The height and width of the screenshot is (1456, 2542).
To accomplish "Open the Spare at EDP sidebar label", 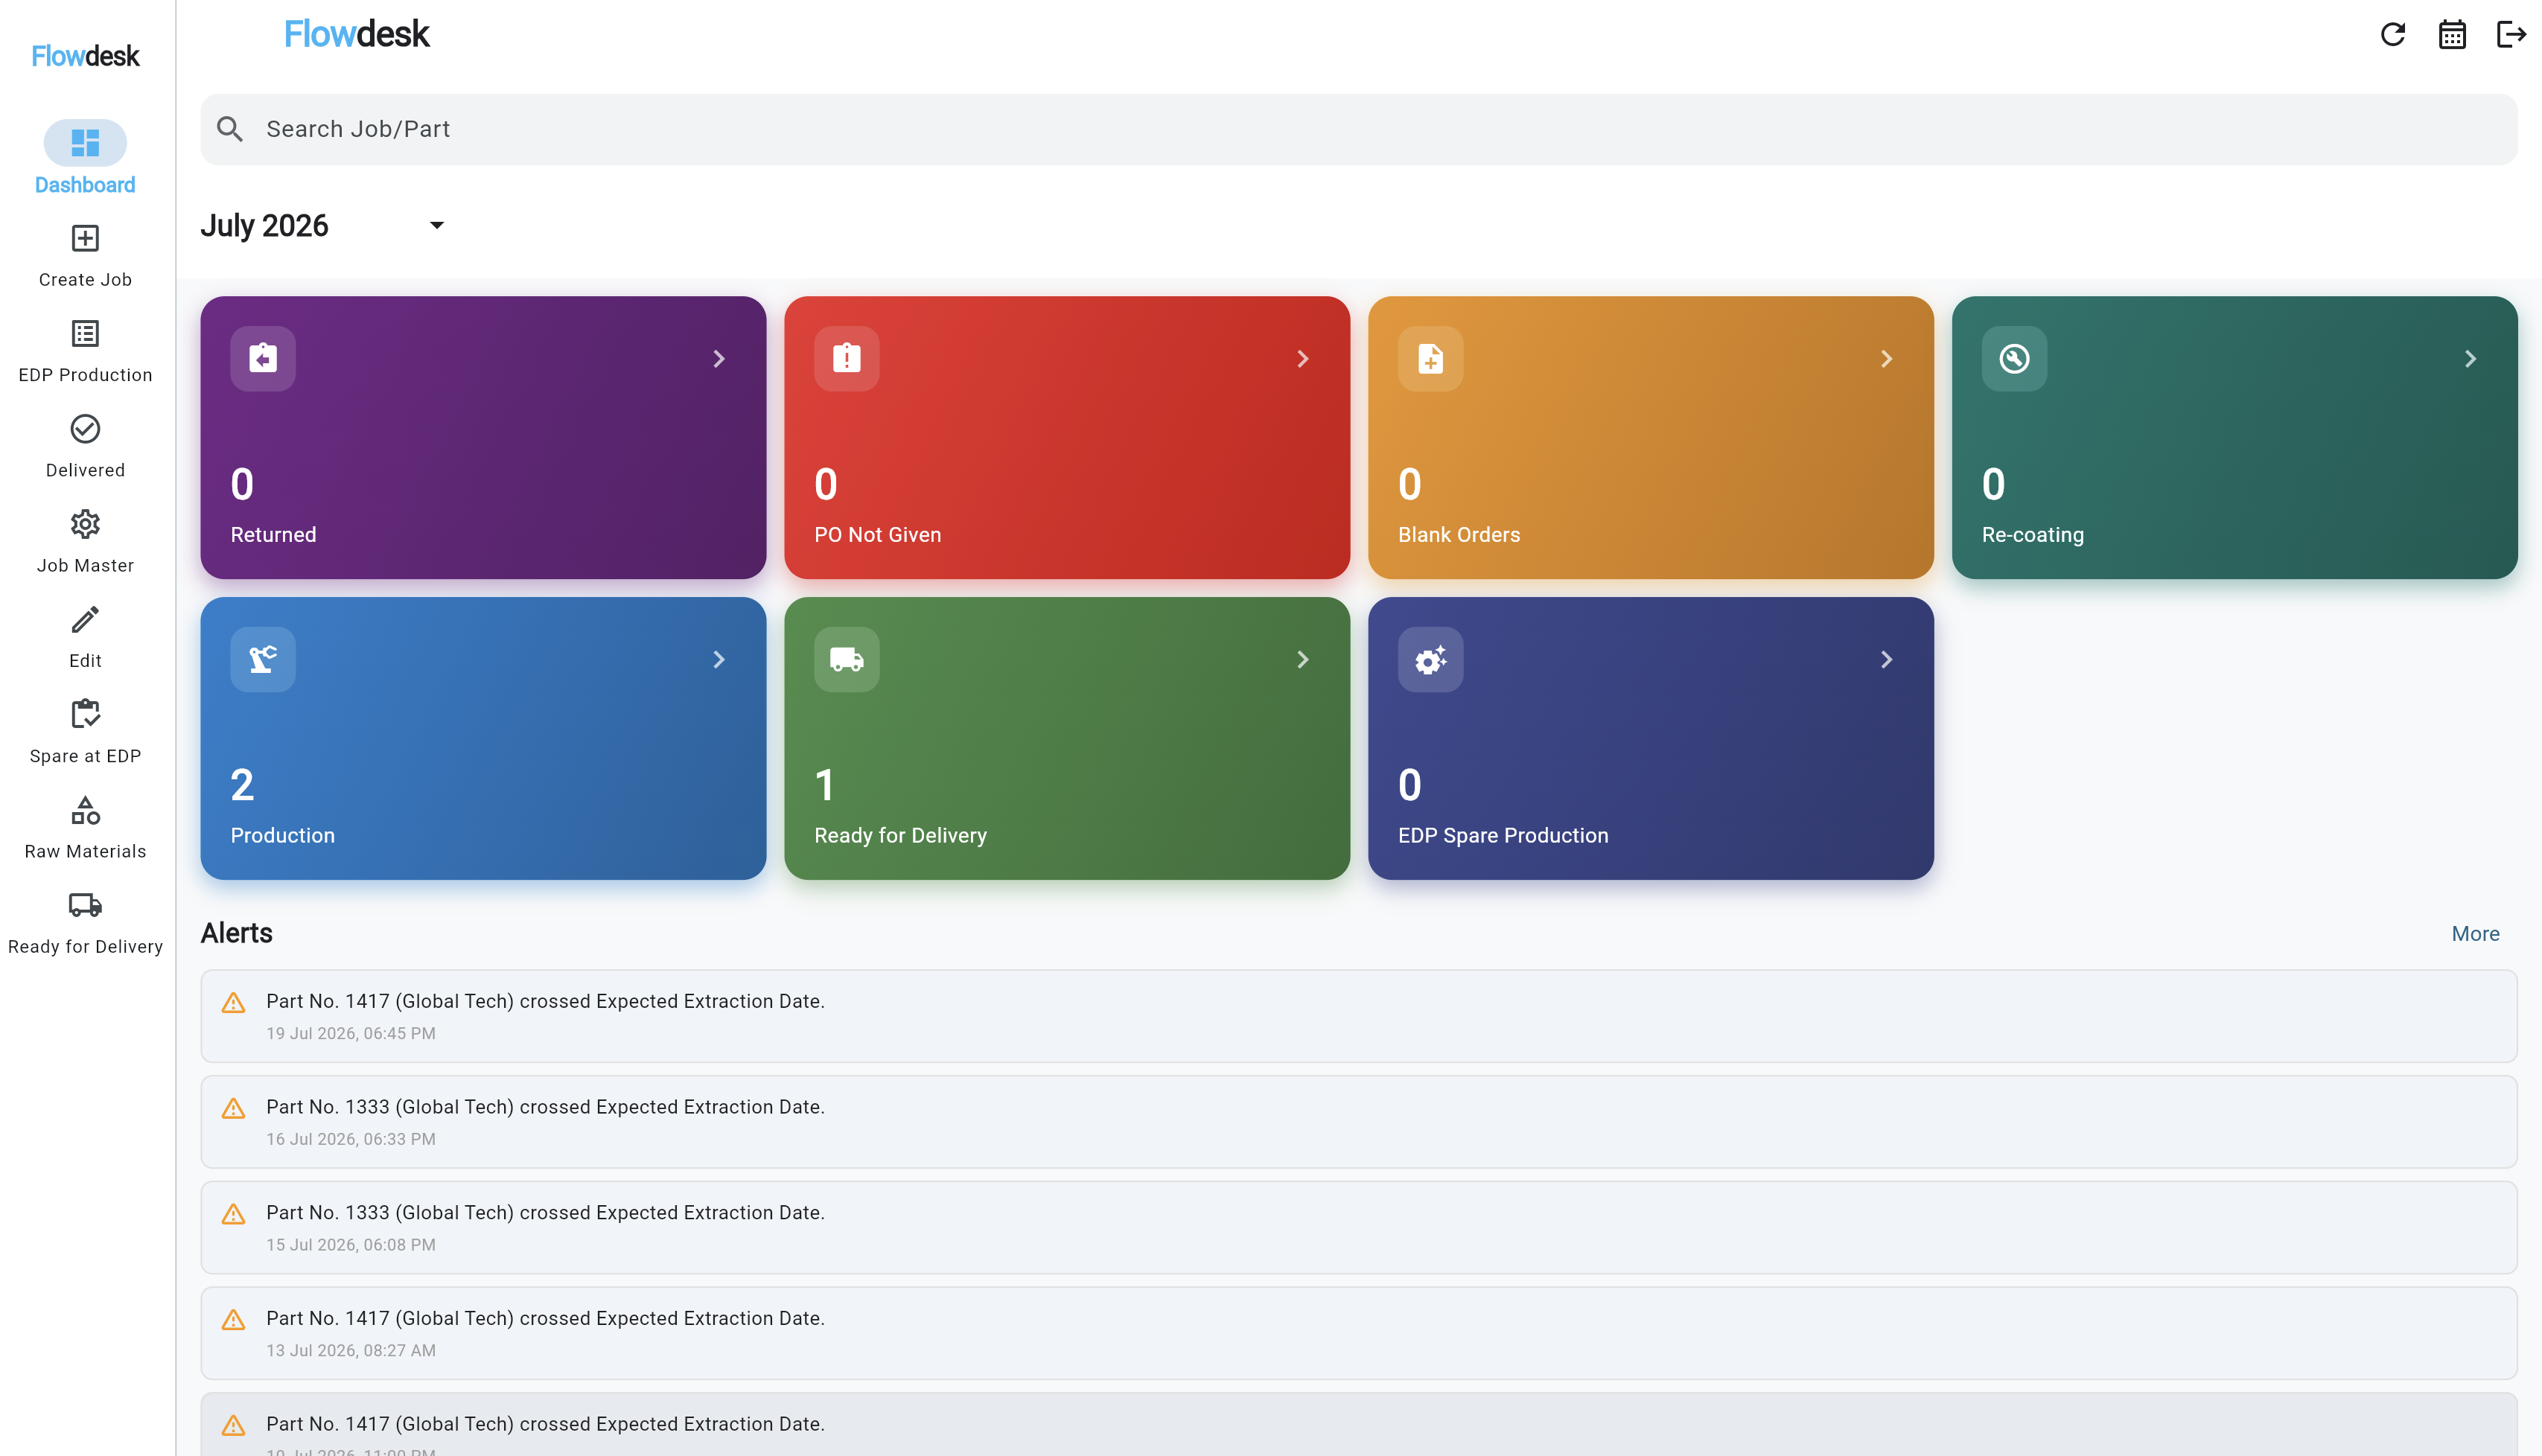I will point(85,756).
